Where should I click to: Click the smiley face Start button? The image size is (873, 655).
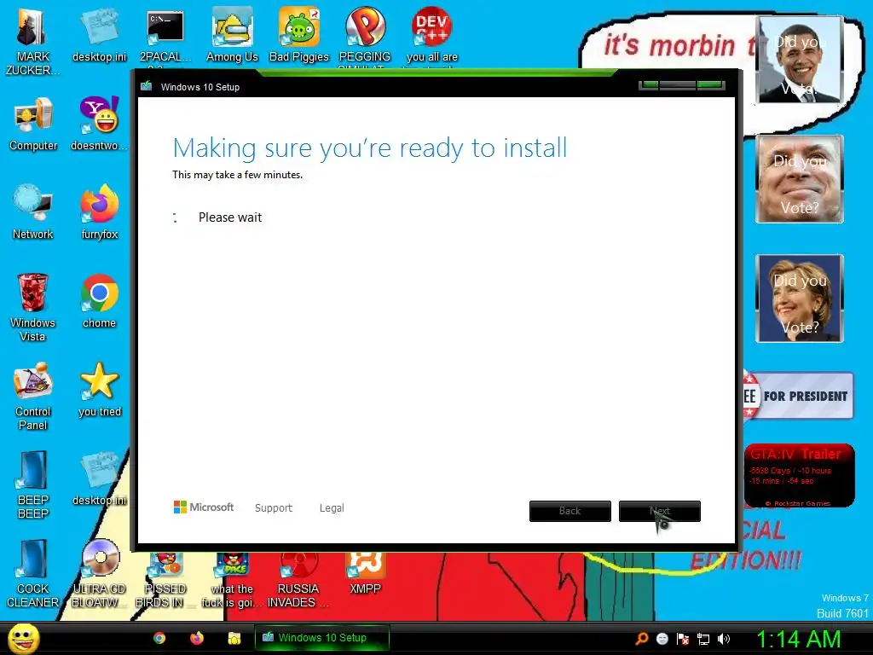pos(23,638)
